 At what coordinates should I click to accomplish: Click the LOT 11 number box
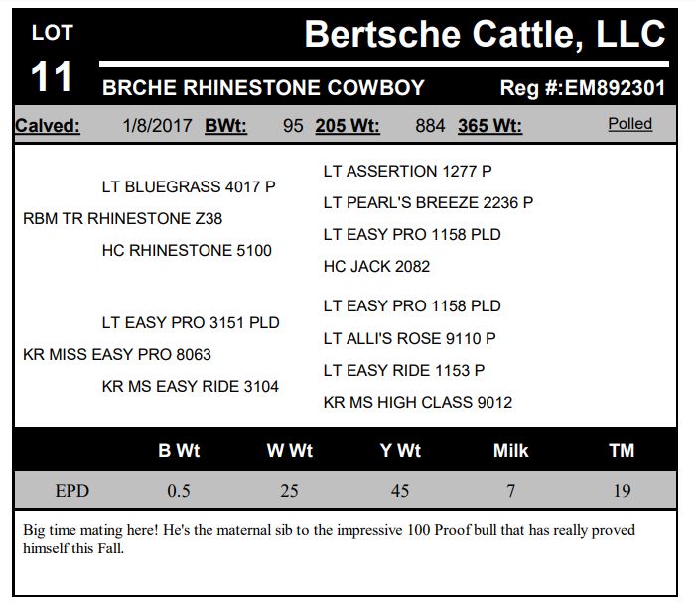pos(52,59)
